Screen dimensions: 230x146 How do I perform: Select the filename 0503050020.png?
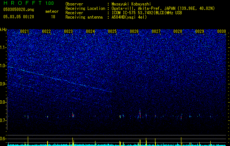point(19,9)
